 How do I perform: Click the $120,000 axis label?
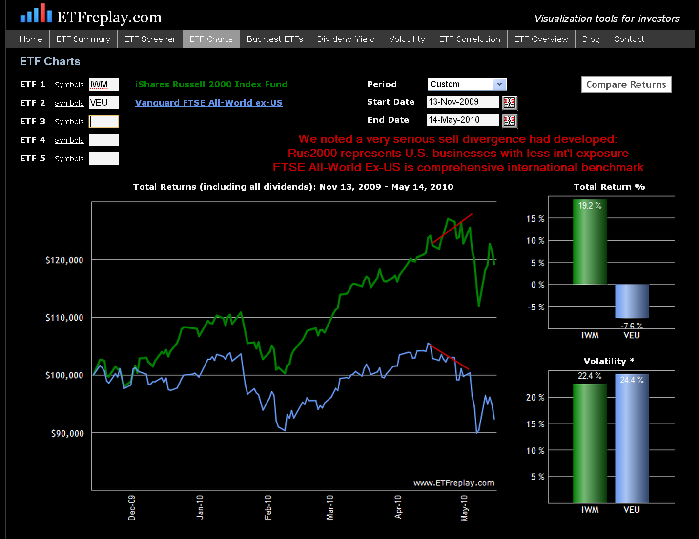point(64,260)
